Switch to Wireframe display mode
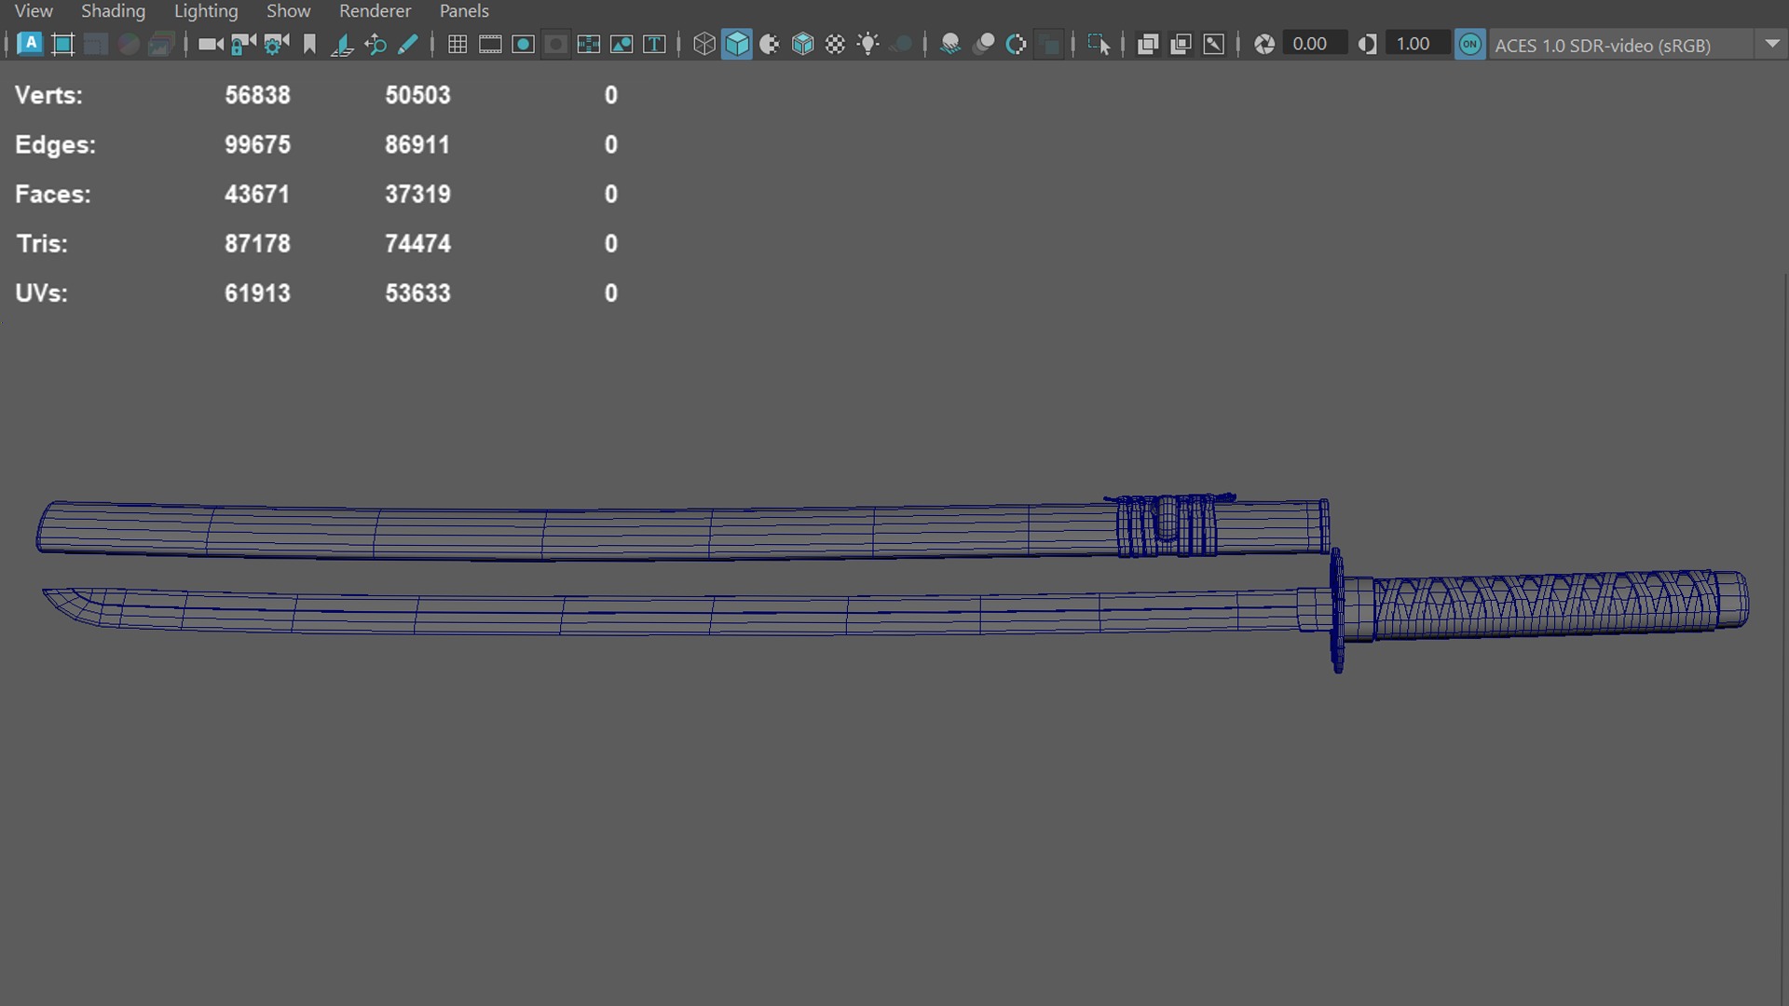Screen dimensions: 1789x1006 point(704,44)
